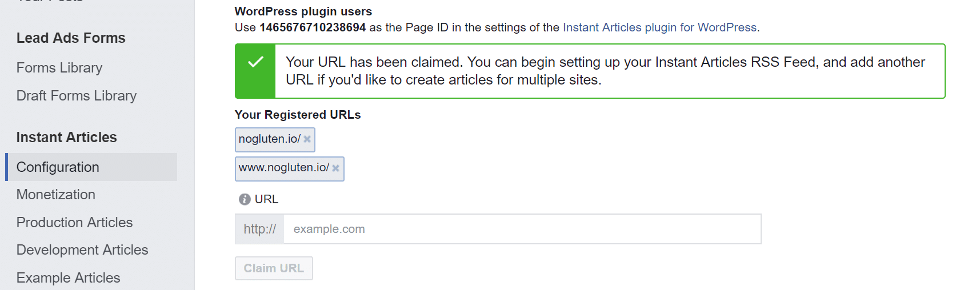The height and width of the screenshot is (290, 964).
Task: Click the Instant Articles sidebar heading
Action: pyautogui.click(x=66, y=138)
